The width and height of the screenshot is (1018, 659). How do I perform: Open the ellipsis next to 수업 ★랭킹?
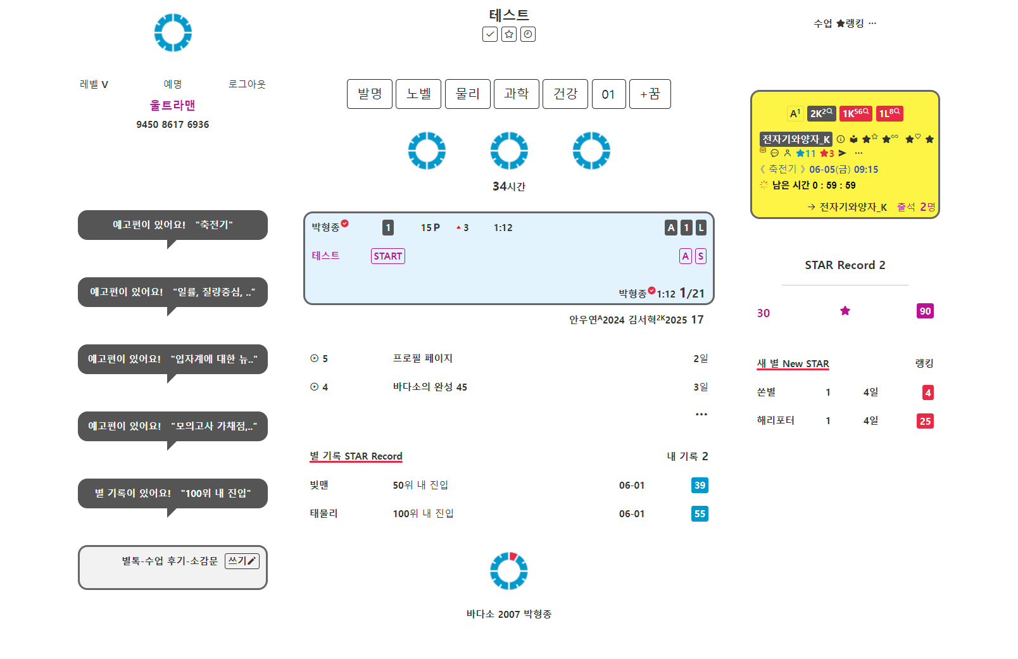(x=872, y=23)
